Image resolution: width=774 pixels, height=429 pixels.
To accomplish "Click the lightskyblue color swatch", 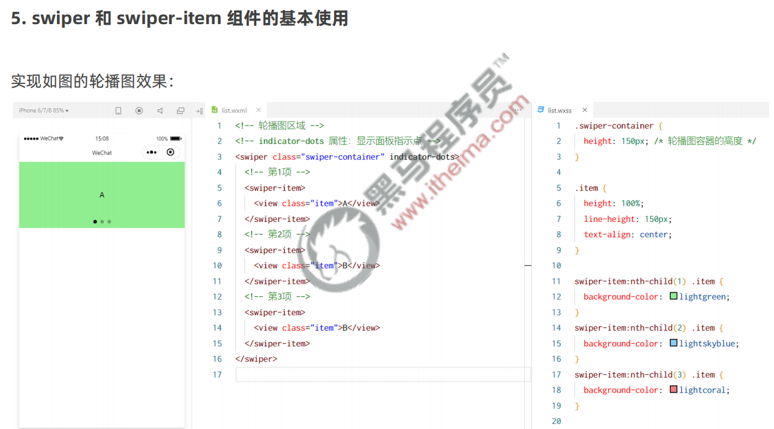I will tap(673, 343).
